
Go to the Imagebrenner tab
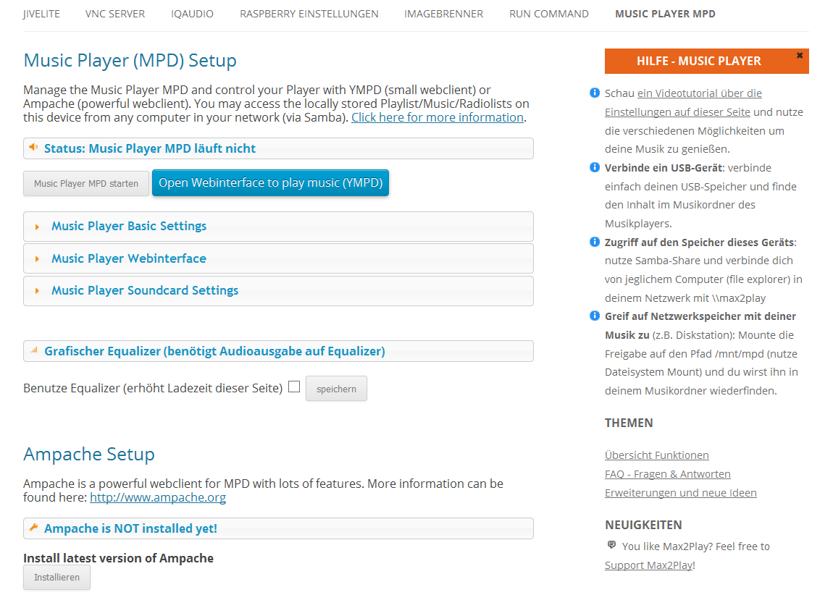tap(443, 14)
